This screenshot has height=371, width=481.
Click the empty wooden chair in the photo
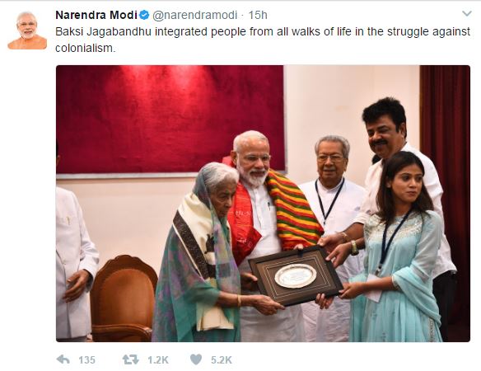click(x=124, y=298)
